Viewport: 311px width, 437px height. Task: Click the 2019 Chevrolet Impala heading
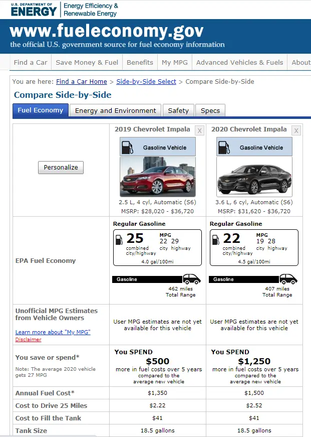152,129
